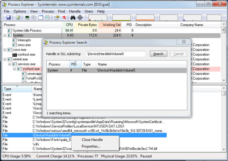Click the Properties toolbar icon
Viewport: 228px width, 161px height.
pyautogui.click(x=57, y=18)
